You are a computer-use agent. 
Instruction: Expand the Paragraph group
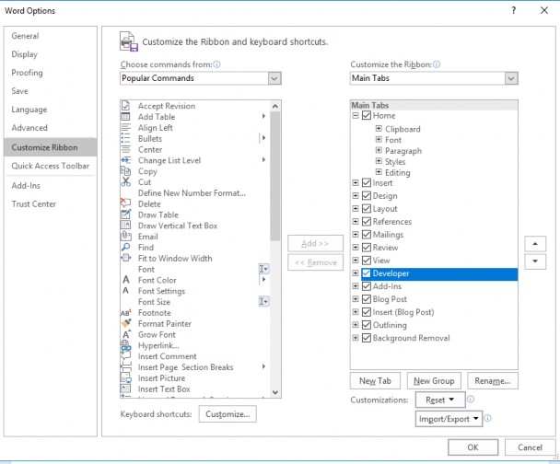pos(379,150)
